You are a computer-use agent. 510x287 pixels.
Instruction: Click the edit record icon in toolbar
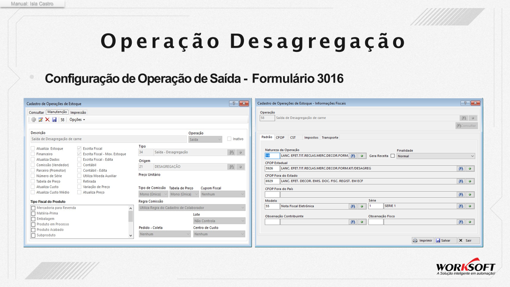click(x=40, y=120)
